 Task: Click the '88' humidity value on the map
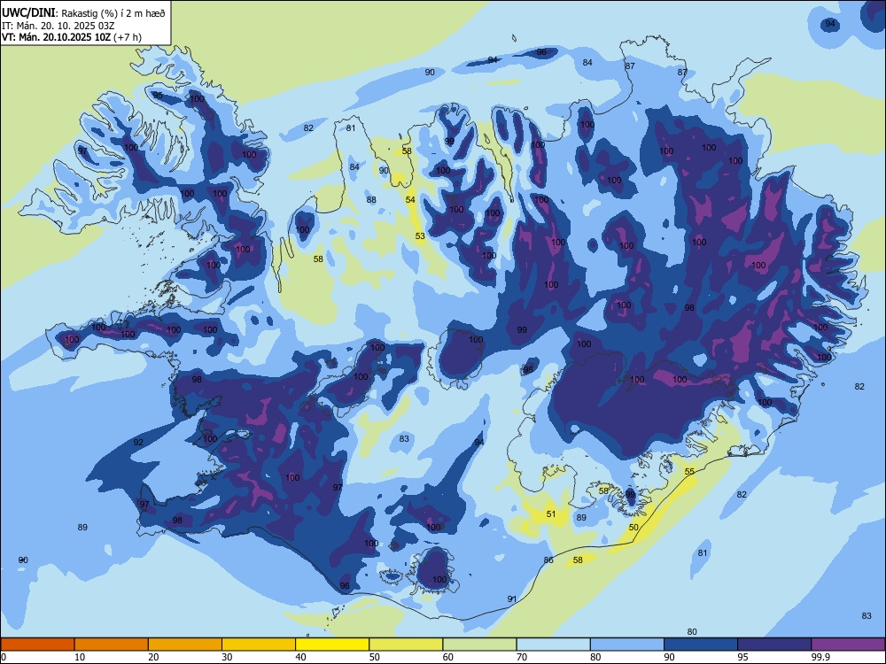tap(371, 200)
